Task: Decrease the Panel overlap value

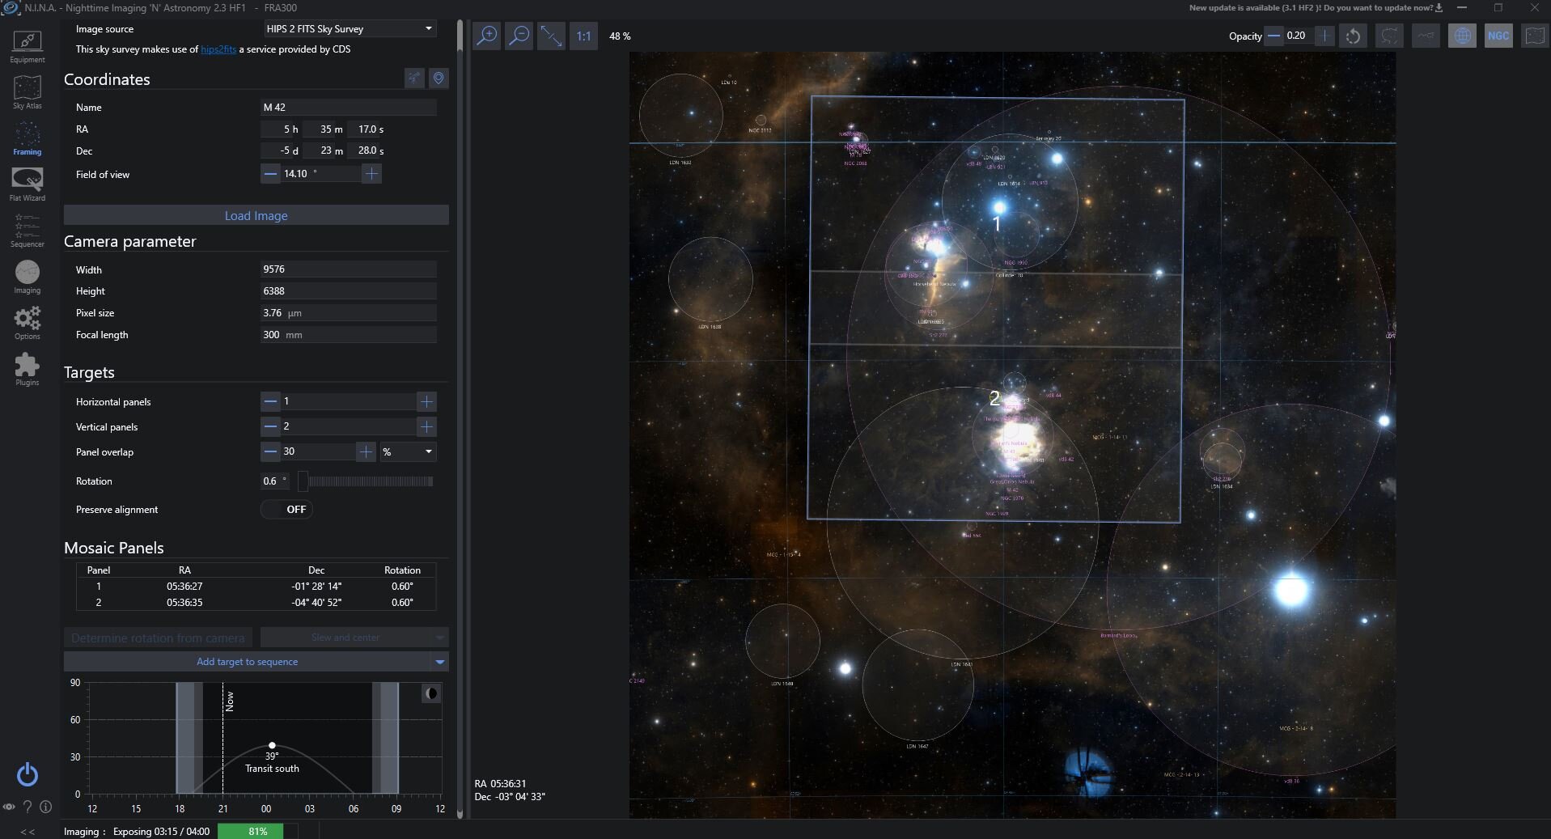Action: pyautogui.click(x=270, y=451)
